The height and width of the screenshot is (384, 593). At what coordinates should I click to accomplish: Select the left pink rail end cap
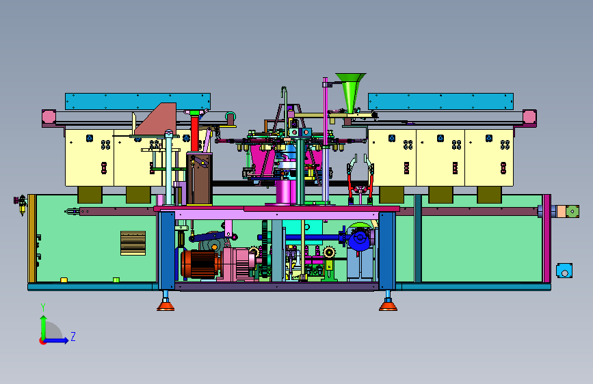49,117
